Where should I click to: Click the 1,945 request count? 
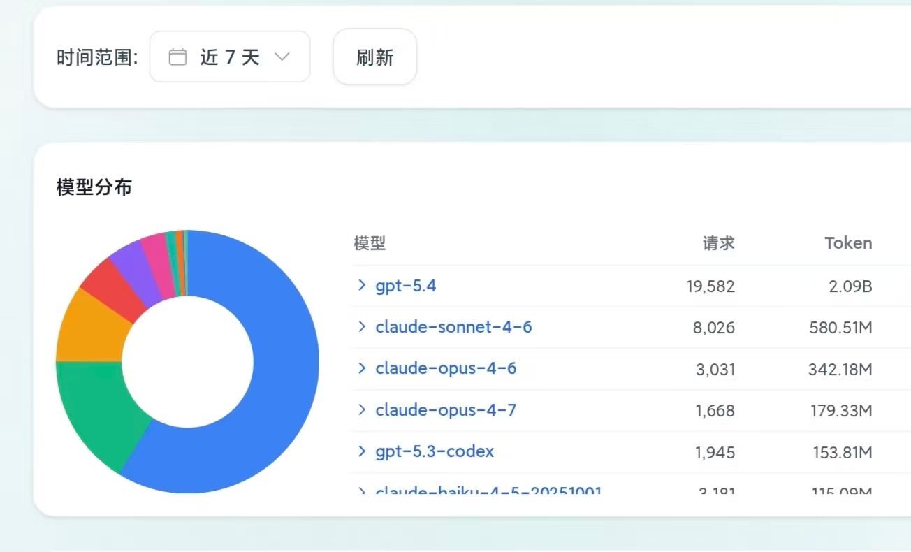[715, 453]
